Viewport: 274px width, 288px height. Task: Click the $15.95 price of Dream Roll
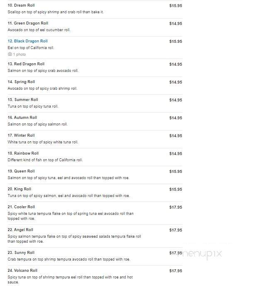click(x=176, y=6)
